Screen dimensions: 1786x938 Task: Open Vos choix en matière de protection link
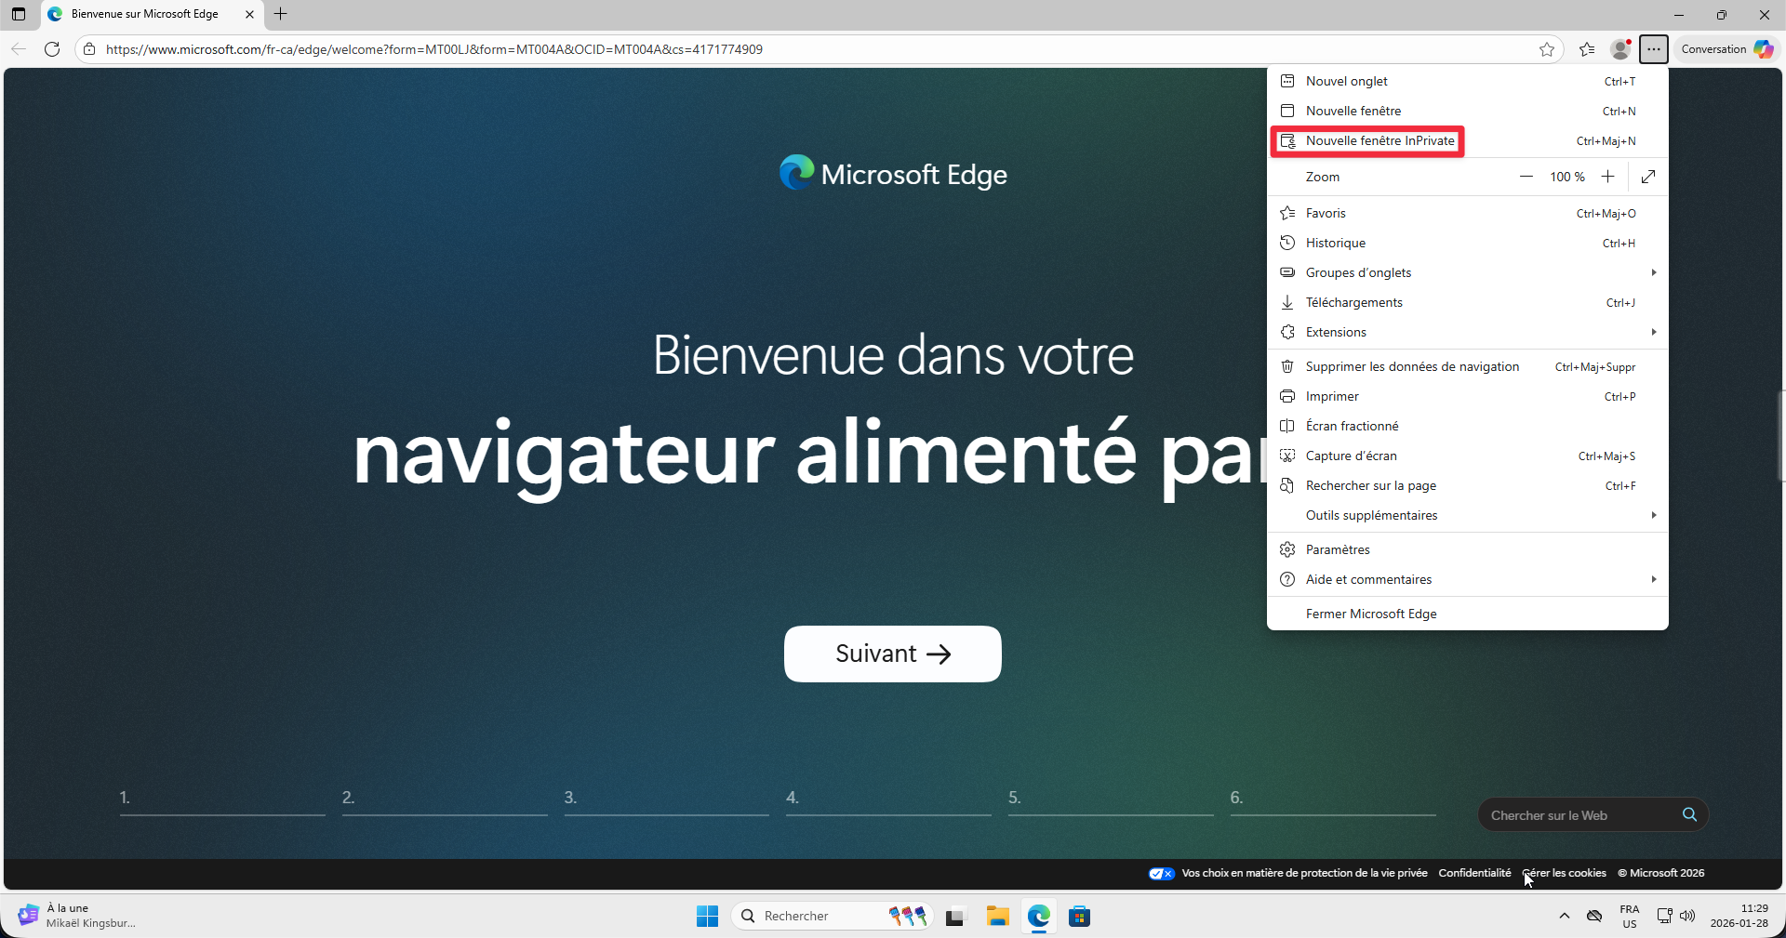pyautogui.click(x=1288, y=874)
